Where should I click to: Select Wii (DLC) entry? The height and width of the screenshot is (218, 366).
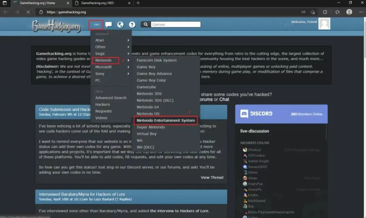[x=145, y=147]
